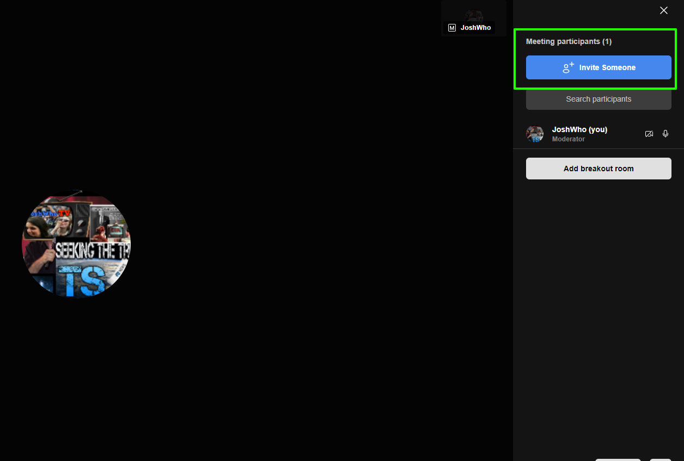Click JoshWho's small avatar in participant list

coord(534,134)
